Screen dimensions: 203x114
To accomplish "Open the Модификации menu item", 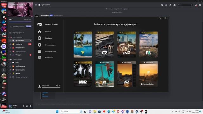I will [x=51, y=51].
